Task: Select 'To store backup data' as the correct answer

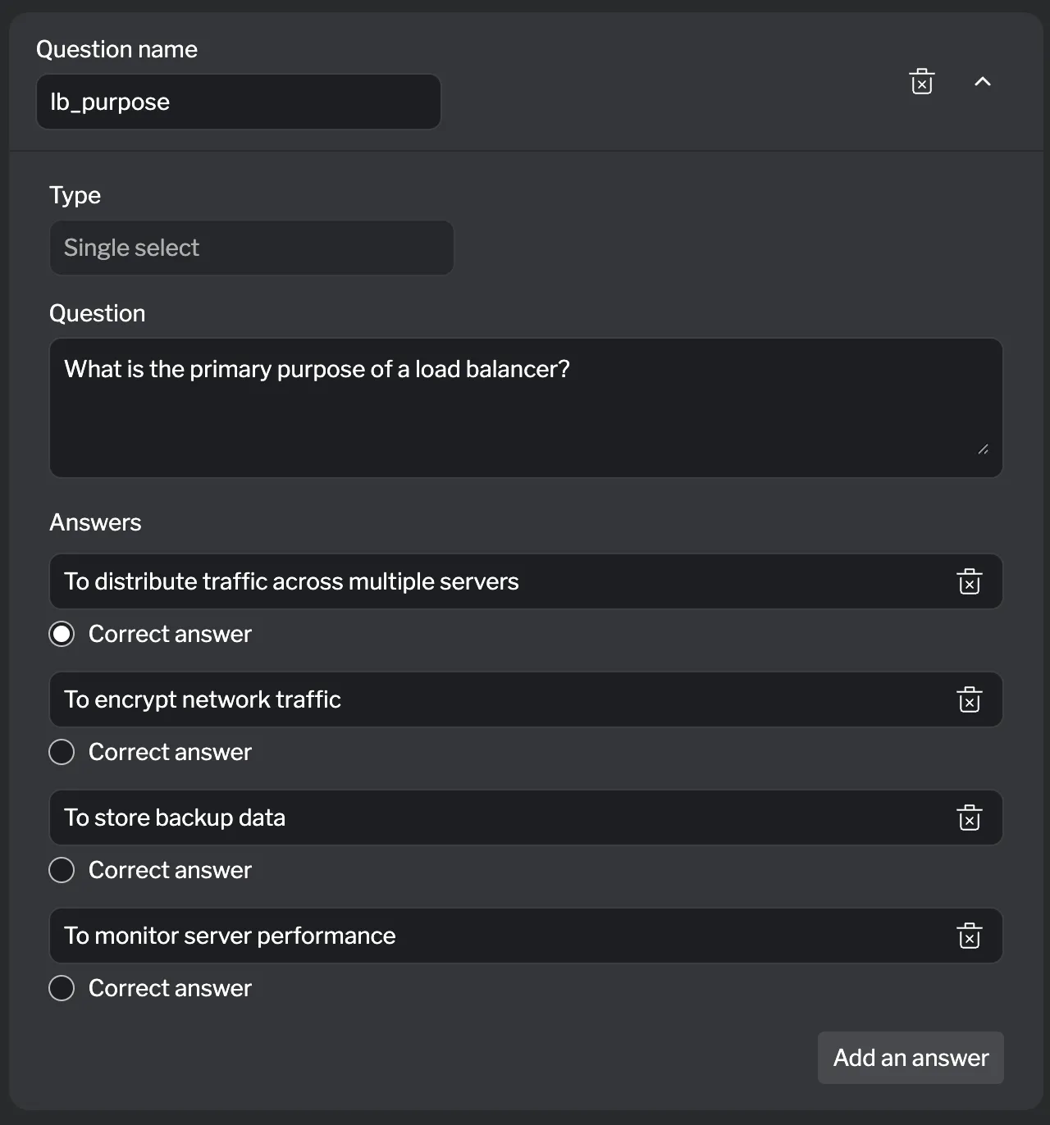Action: pos(61,870)
